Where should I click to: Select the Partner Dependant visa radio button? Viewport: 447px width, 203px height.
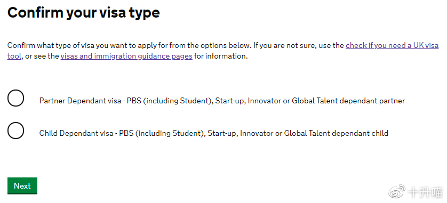pyautogui.click(x=15, y=98)
